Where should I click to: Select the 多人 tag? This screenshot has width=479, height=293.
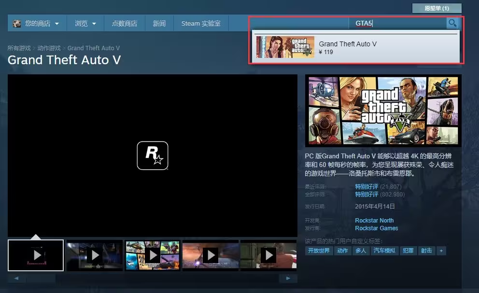click(x=361, y=251)
